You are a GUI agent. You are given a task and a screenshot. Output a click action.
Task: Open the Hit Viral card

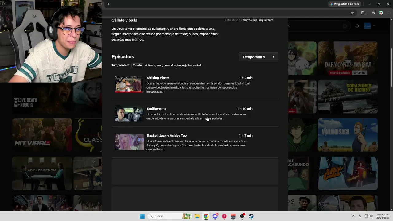point(42,135)
